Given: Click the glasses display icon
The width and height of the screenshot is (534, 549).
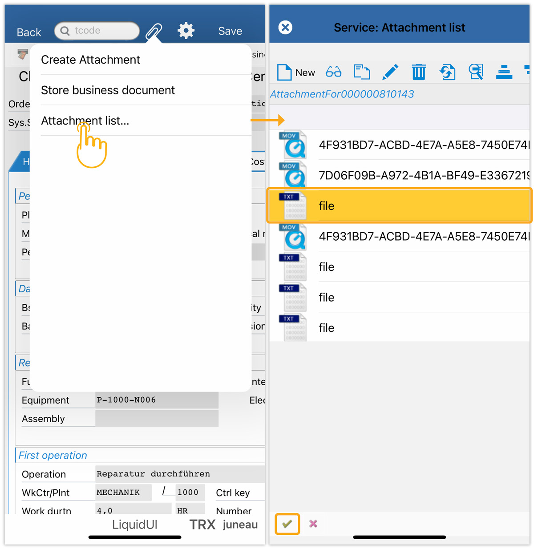Looking at the screenshot, I should [x=333, y=72].
